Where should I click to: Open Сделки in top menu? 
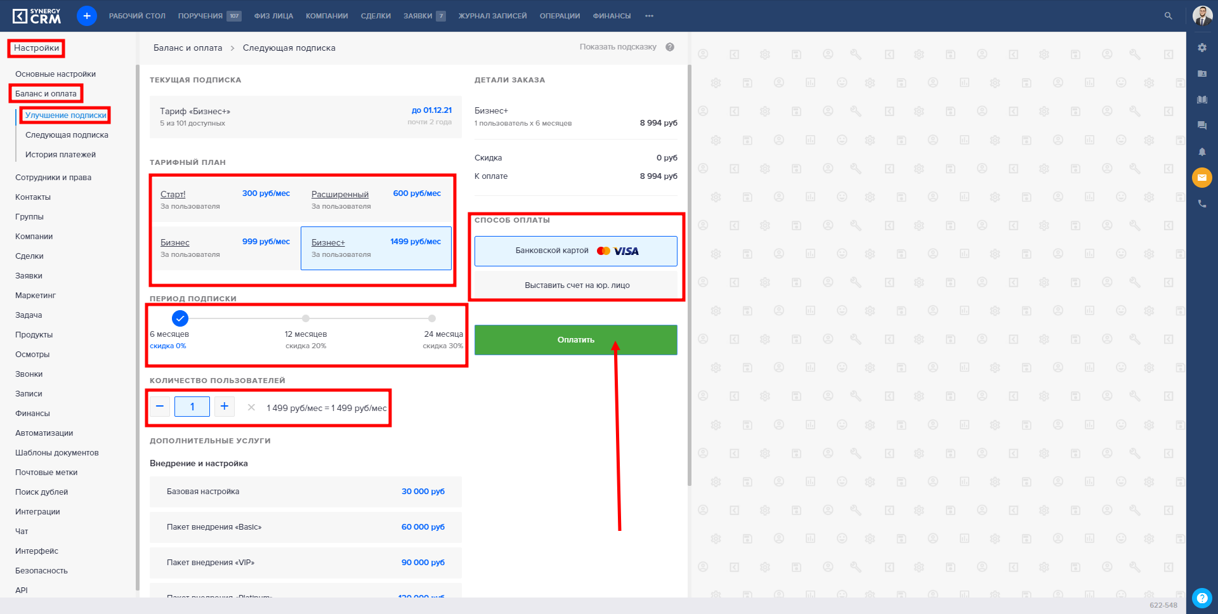coord(376,16)
